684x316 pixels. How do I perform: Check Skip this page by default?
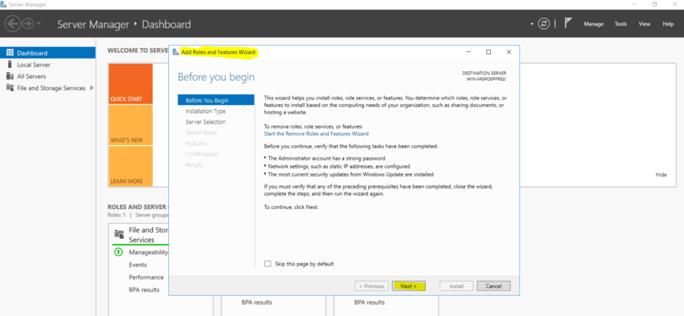point(268,264)
